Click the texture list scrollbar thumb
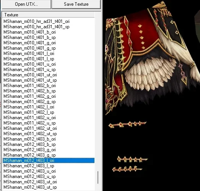The height and width of the screenshot is (191, 200). (98, 177)
